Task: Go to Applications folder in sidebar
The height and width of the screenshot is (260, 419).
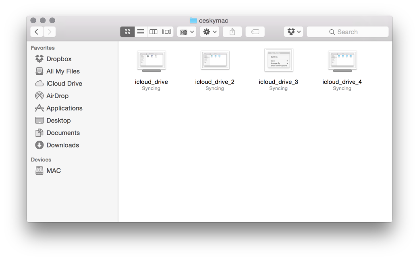Action: [64, 108]
